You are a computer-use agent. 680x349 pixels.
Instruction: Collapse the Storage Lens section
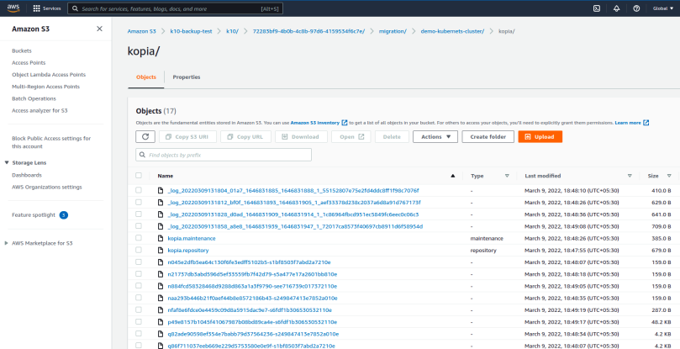pos(7,163)
